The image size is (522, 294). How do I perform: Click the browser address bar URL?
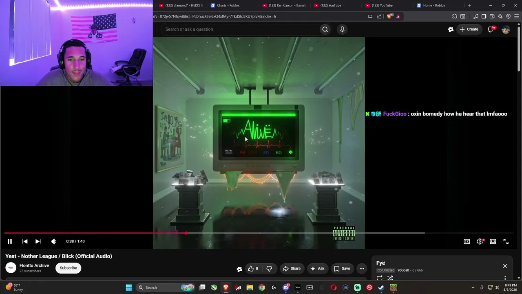coord(215,16)
